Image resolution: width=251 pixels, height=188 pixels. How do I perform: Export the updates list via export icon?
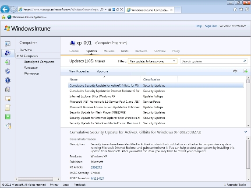(x=245, y=71)
